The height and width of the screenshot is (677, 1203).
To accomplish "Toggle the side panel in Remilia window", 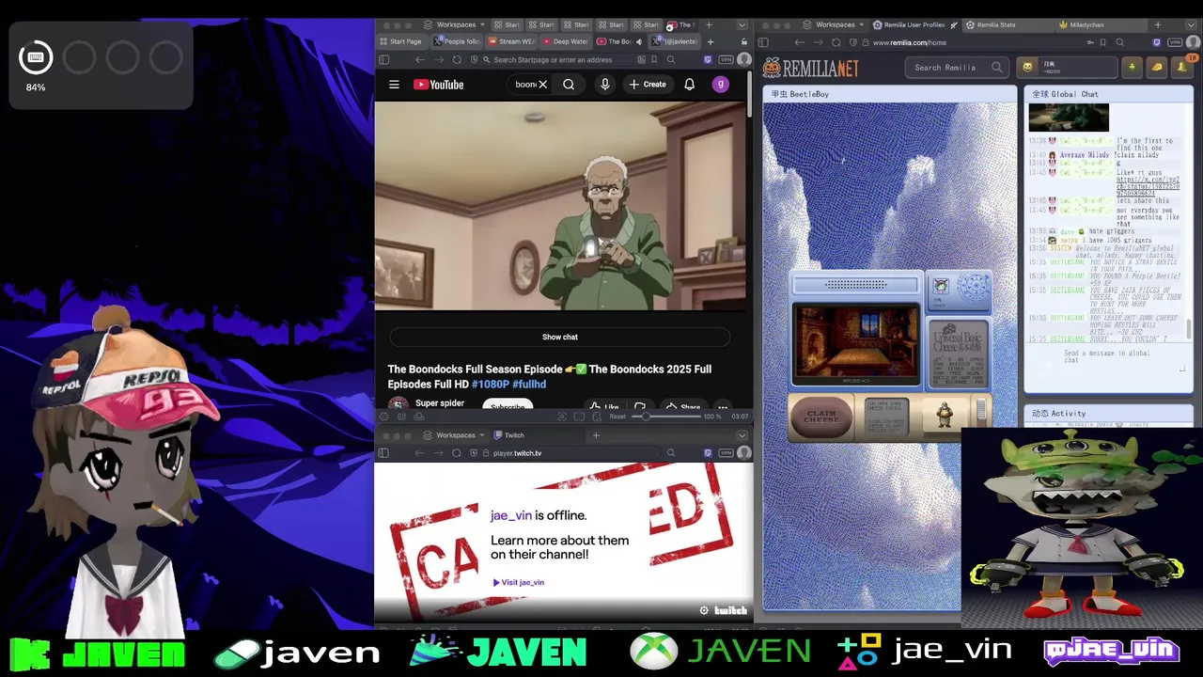I will tap(763, 42).
